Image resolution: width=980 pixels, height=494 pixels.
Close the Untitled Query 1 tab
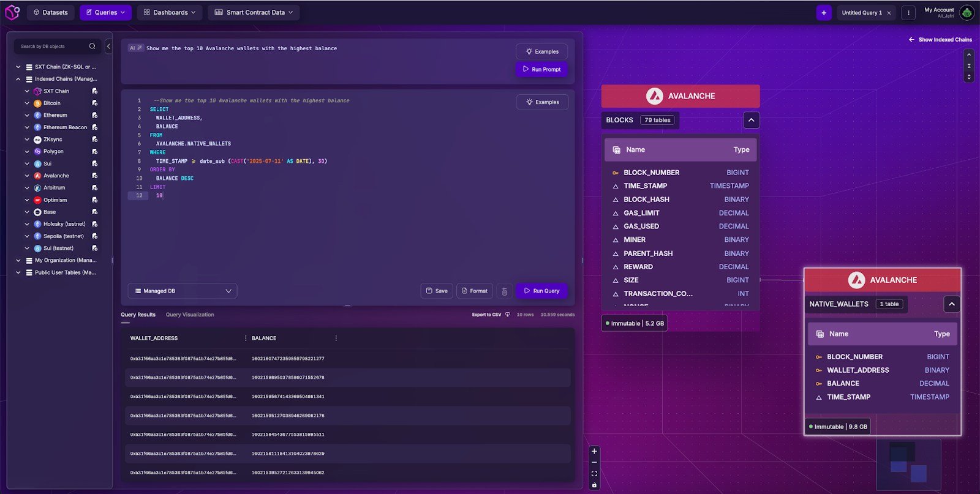click(x=889, y=13)
